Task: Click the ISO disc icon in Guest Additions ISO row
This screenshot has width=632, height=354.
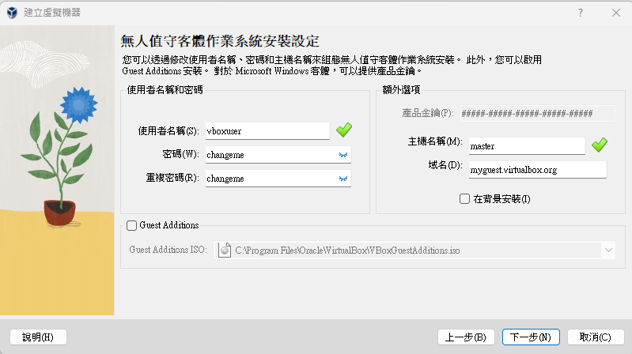Action: (225, 250)
